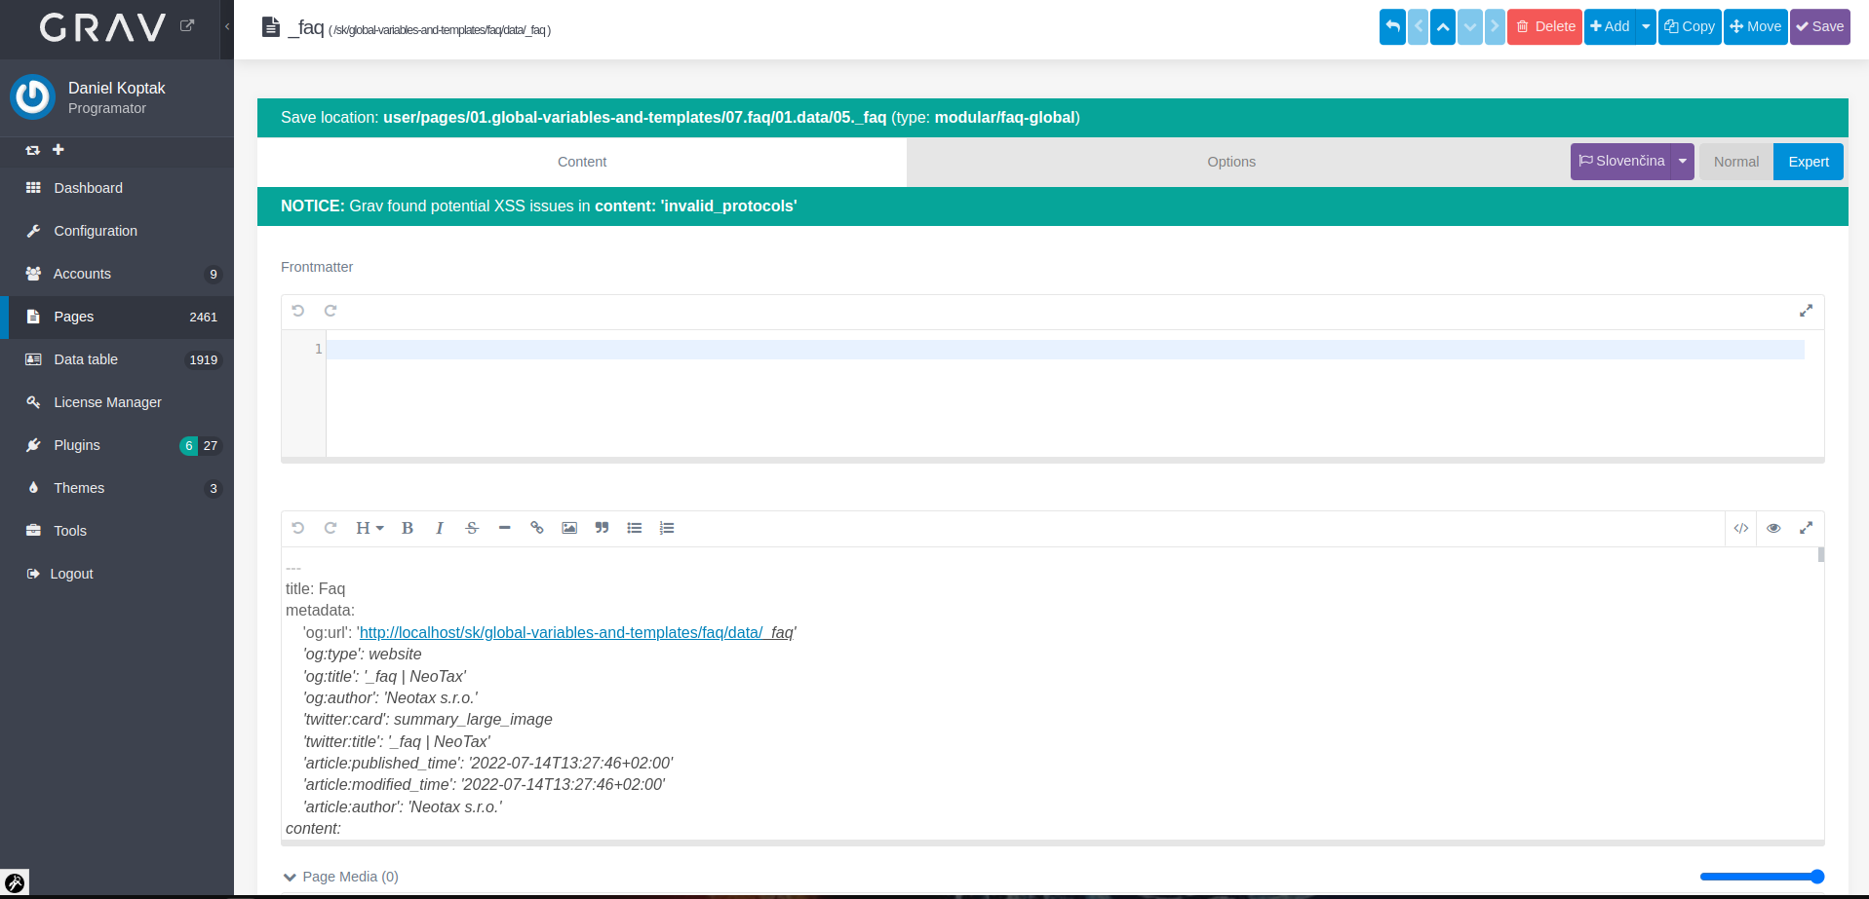1869x899 pixels.
Task: Click the content editor vertical scrollbar
Action: tap(1820, 555)
